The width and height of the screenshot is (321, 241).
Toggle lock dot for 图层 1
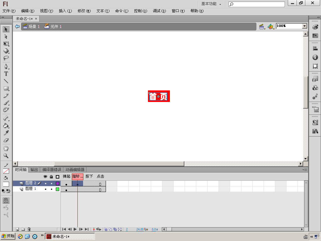pos(51,189)
